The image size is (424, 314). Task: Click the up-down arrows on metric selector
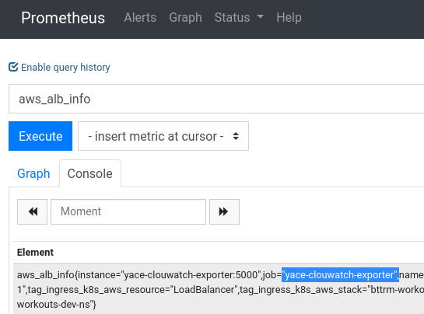pyautogui.click(x=236, y=136)
